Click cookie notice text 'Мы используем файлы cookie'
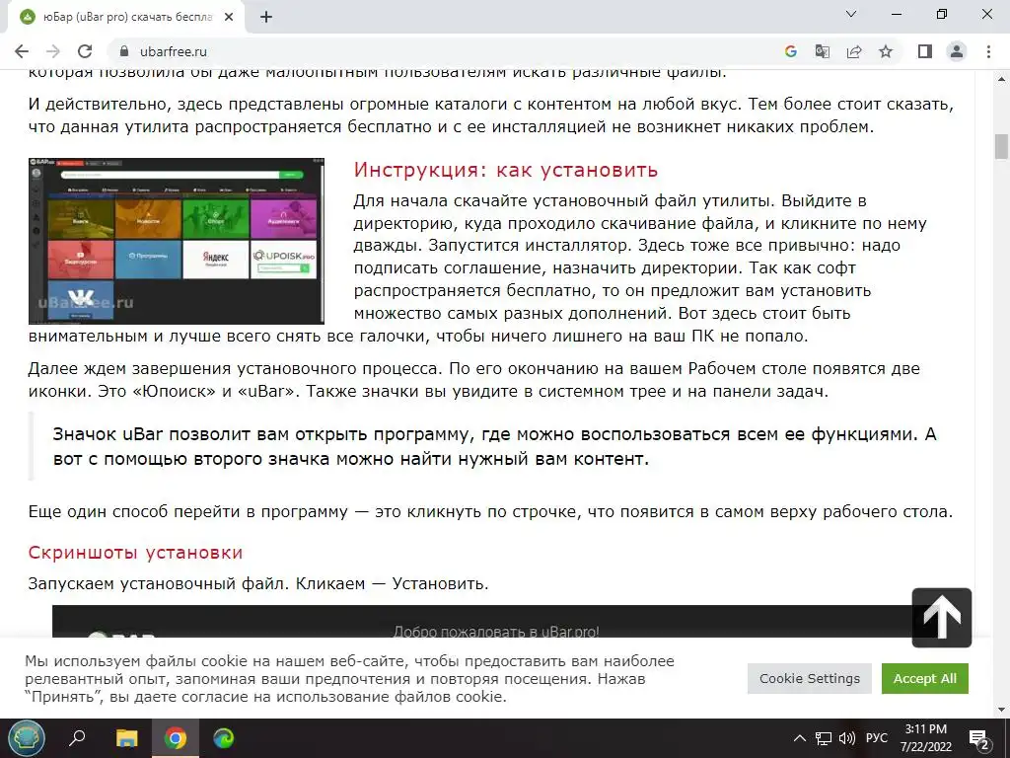Screen dimensions: 1010x758 349,679
